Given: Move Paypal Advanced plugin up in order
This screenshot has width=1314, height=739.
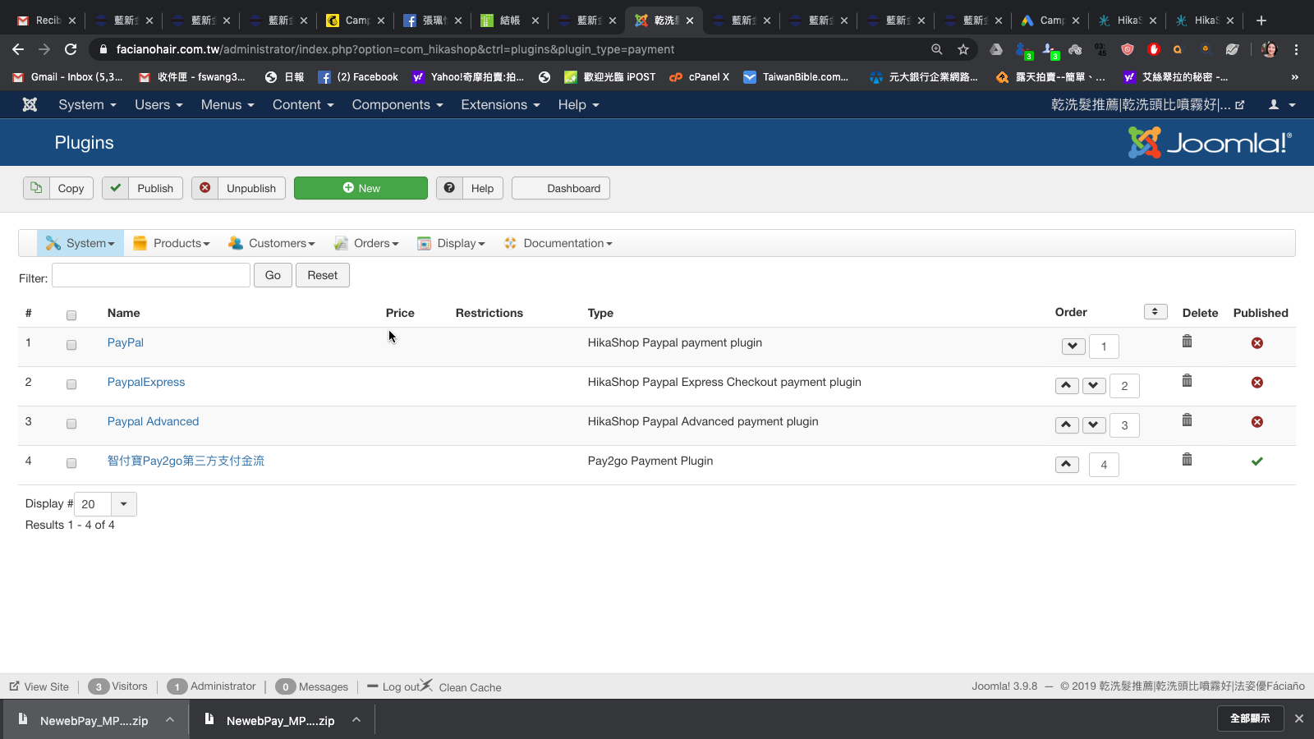Looking at the screenshot, I should click(x=1067, y=425).
